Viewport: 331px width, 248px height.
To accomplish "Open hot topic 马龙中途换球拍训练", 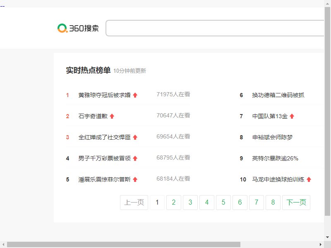I will (278, 179).
